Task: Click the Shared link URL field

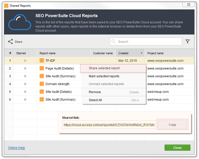Action: coord(109,125)
